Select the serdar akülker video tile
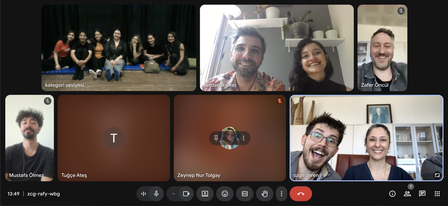Viewport: 448px width, 206px height. pos(277,48)
